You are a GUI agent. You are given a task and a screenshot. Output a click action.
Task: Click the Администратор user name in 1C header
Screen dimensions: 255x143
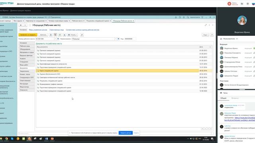tap(195, 17)
